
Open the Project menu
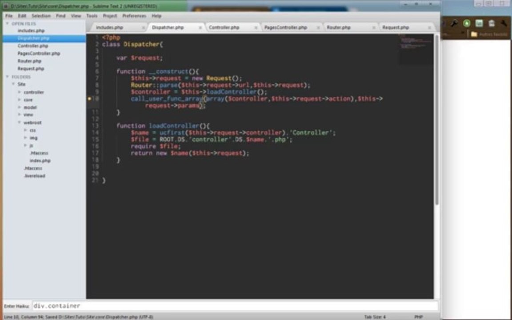coord(110,16)
